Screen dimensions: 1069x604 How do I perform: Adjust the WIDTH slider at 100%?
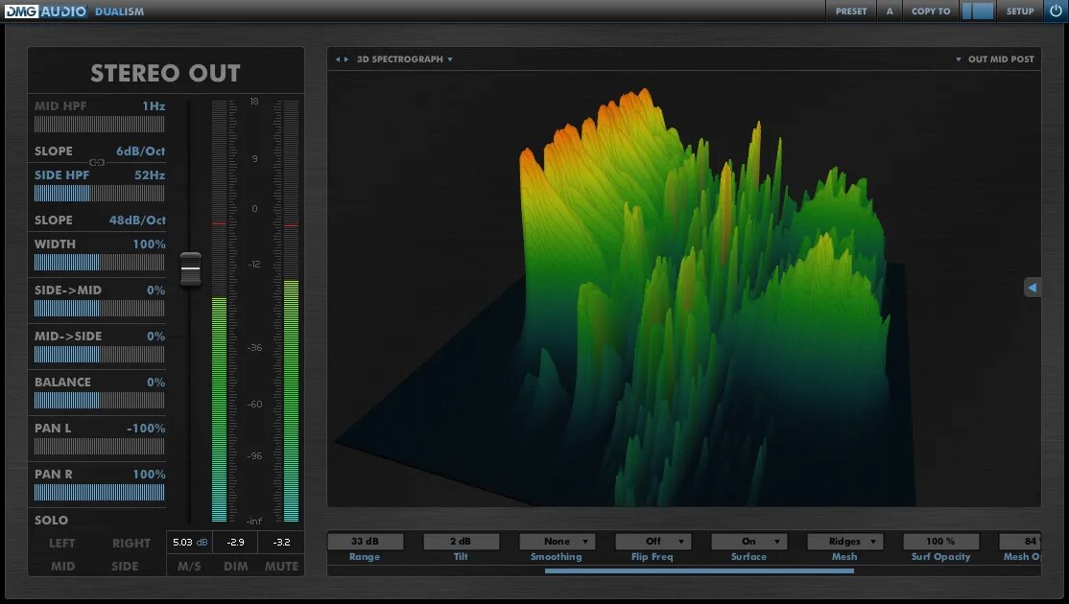tap(97, 262)
